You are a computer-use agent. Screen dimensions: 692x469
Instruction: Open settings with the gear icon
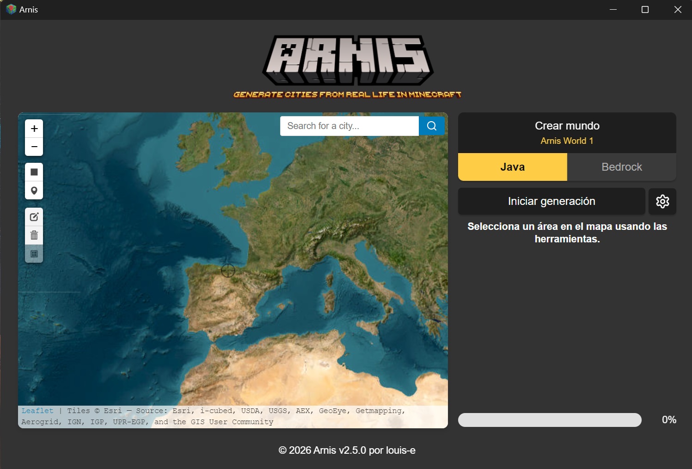point(662,201)
